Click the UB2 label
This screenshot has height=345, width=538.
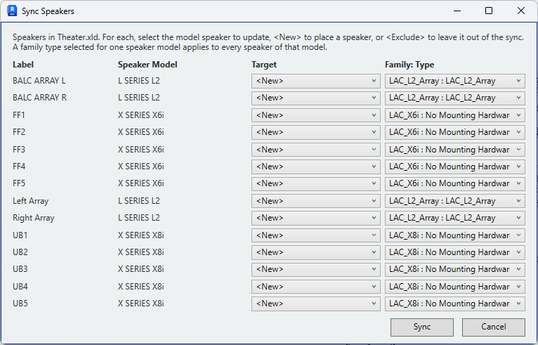tap(20, 252)
